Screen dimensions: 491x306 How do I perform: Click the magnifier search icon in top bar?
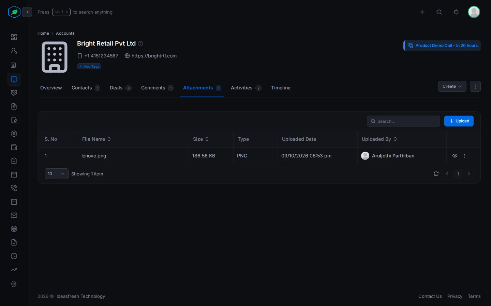pos(439,12)
